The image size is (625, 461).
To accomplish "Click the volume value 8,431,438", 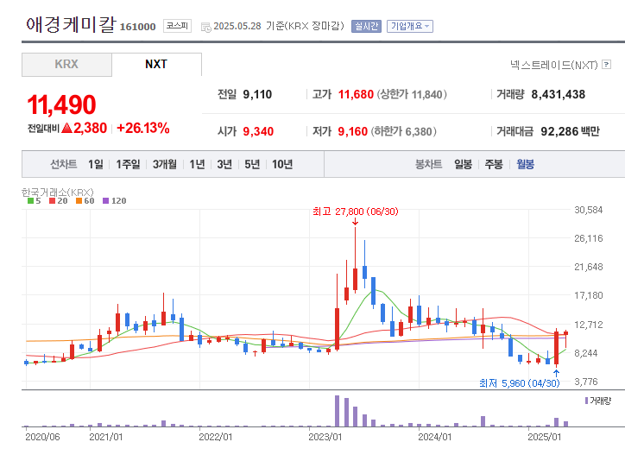I will tap(558, 94).
